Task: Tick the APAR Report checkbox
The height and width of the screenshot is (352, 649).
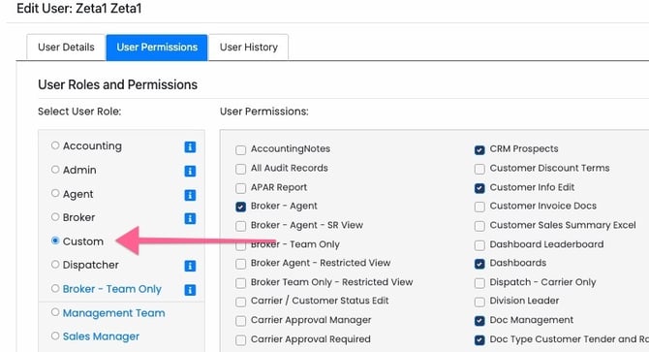Action: [240, 188]
